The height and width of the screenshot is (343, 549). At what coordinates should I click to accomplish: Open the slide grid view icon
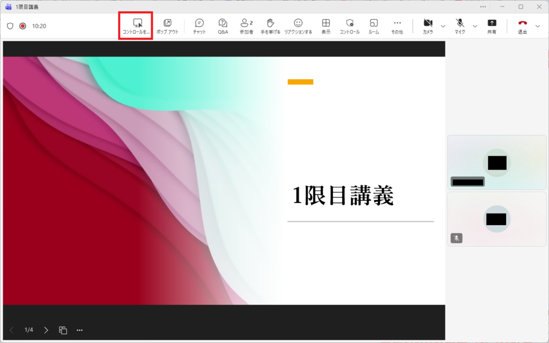(x=63, y=330)
